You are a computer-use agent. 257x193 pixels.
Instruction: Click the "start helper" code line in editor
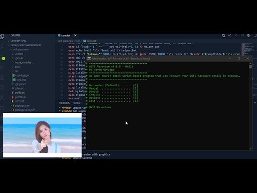click(77, 76)
